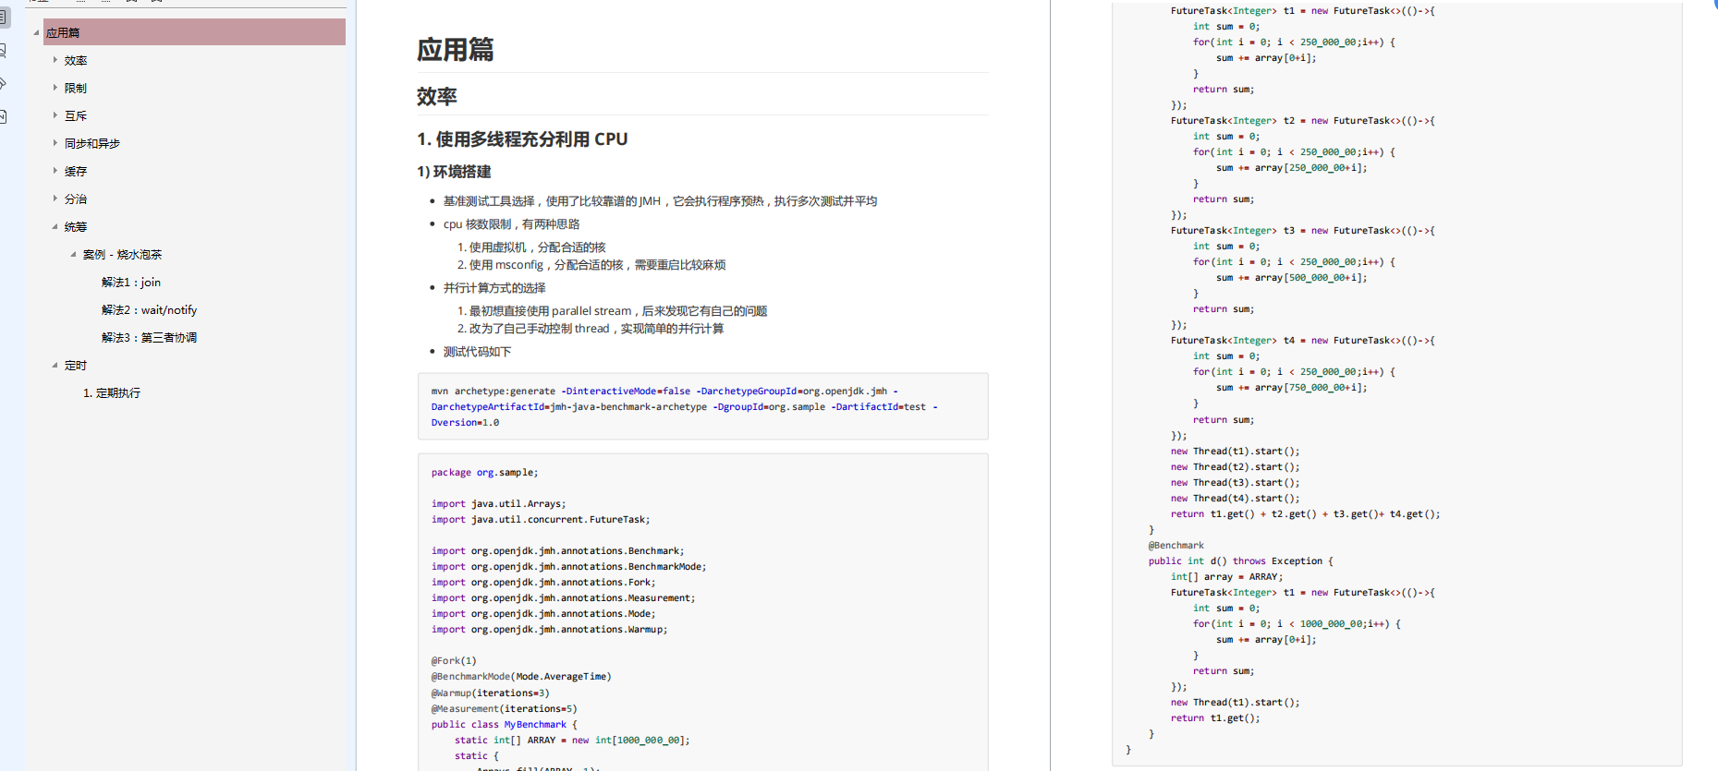The image size is (1718, 771).
Task: Navigate to 解法3：第三者协调
Action: pos(149,337)
